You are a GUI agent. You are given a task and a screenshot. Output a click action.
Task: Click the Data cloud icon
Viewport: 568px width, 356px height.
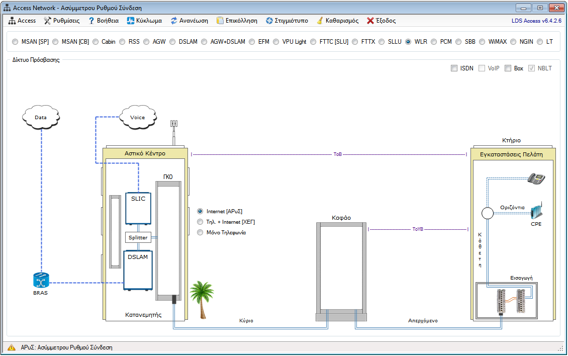pyautogui.click(x=41, y=117)
